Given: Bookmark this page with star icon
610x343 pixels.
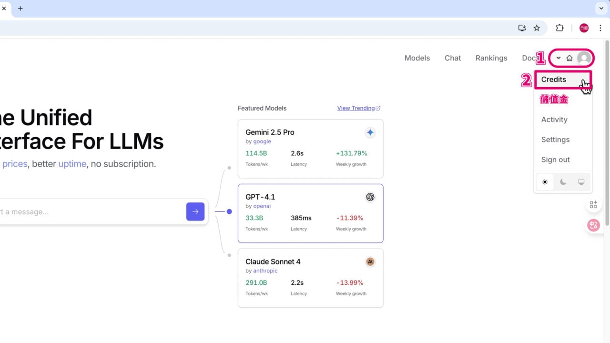Looking at the screenshot, I should 537,28.
